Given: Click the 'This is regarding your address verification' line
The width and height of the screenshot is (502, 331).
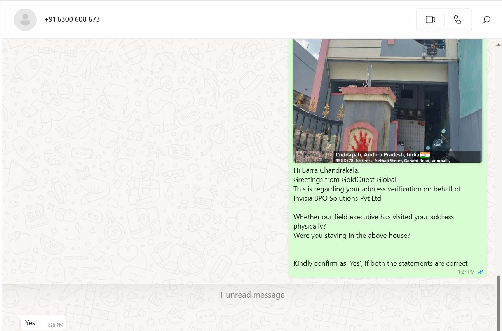Looking at the screenshot, I should [377, 189].
